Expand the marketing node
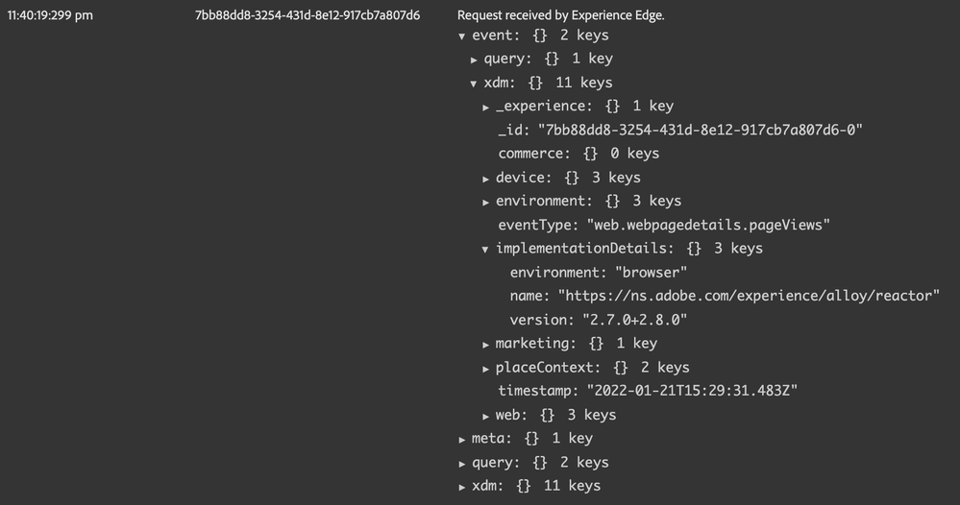Viewport: 960px width, 505px height. point(486,344)
